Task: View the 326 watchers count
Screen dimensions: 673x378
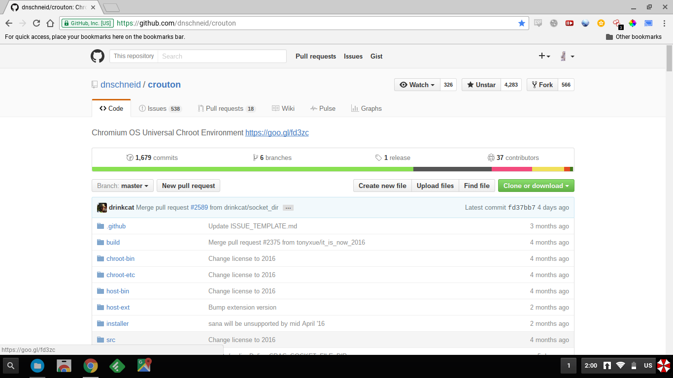Action: (448, 85)
